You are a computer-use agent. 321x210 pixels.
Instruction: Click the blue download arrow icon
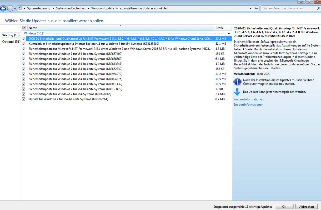pyautogui.click(x=237, y=92)
